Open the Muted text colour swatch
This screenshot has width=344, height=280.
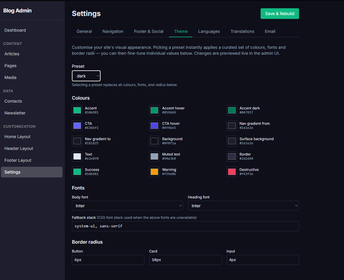pos(154,156)
